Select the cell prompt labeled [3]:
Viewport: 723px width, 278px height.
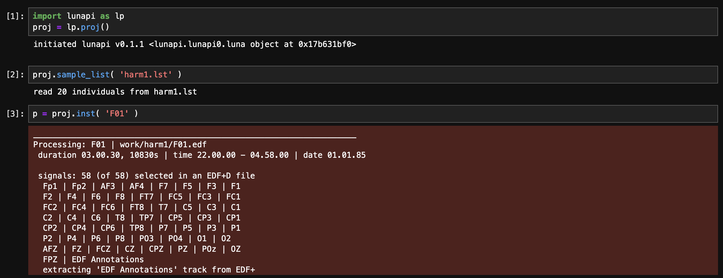[15, 114]
